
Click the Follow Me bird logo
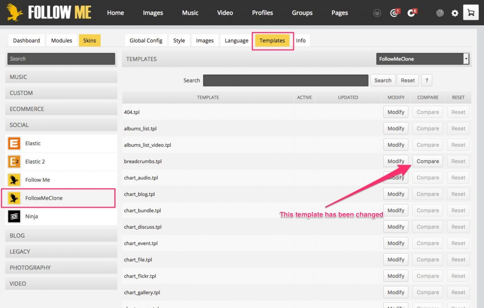[15, 12]
